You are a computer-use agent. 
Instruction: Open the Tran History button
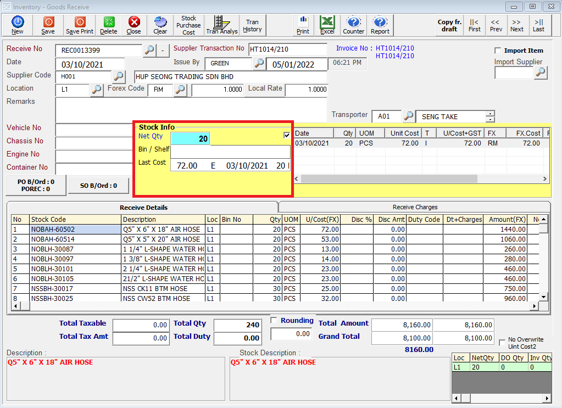252,25
